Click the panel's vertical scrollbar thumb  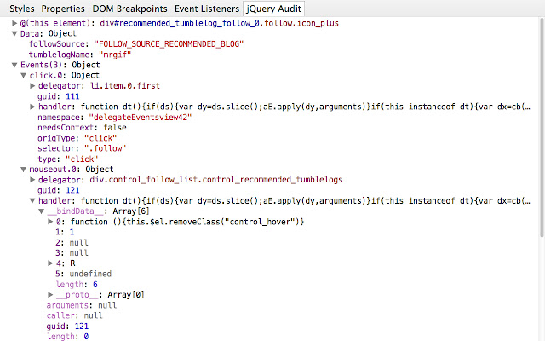[x=542, y=128]
